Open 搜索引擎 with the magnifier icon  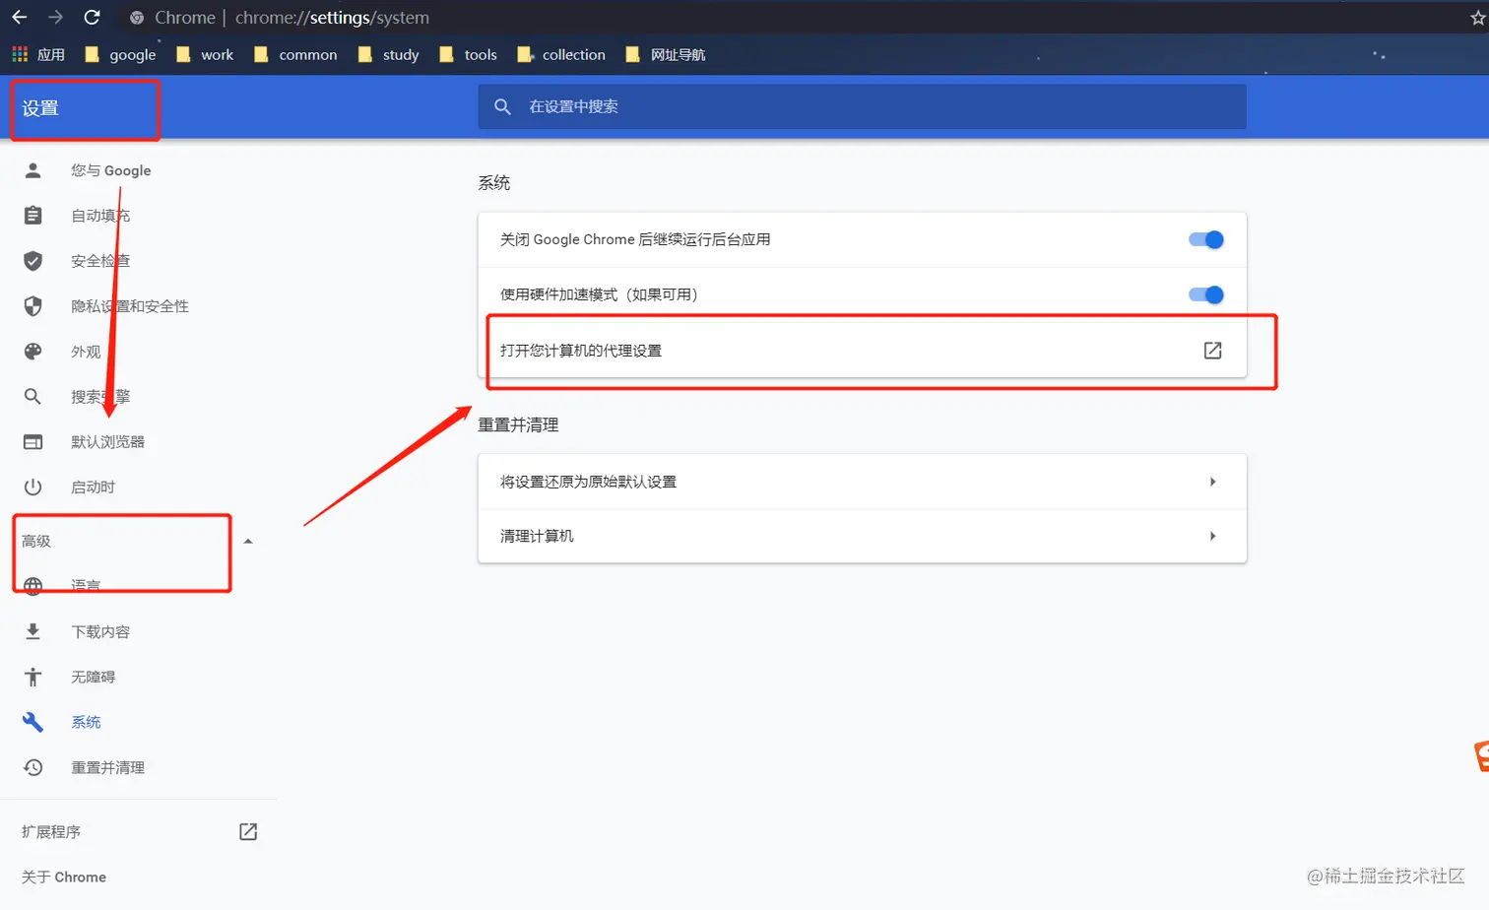coord(32,396)
